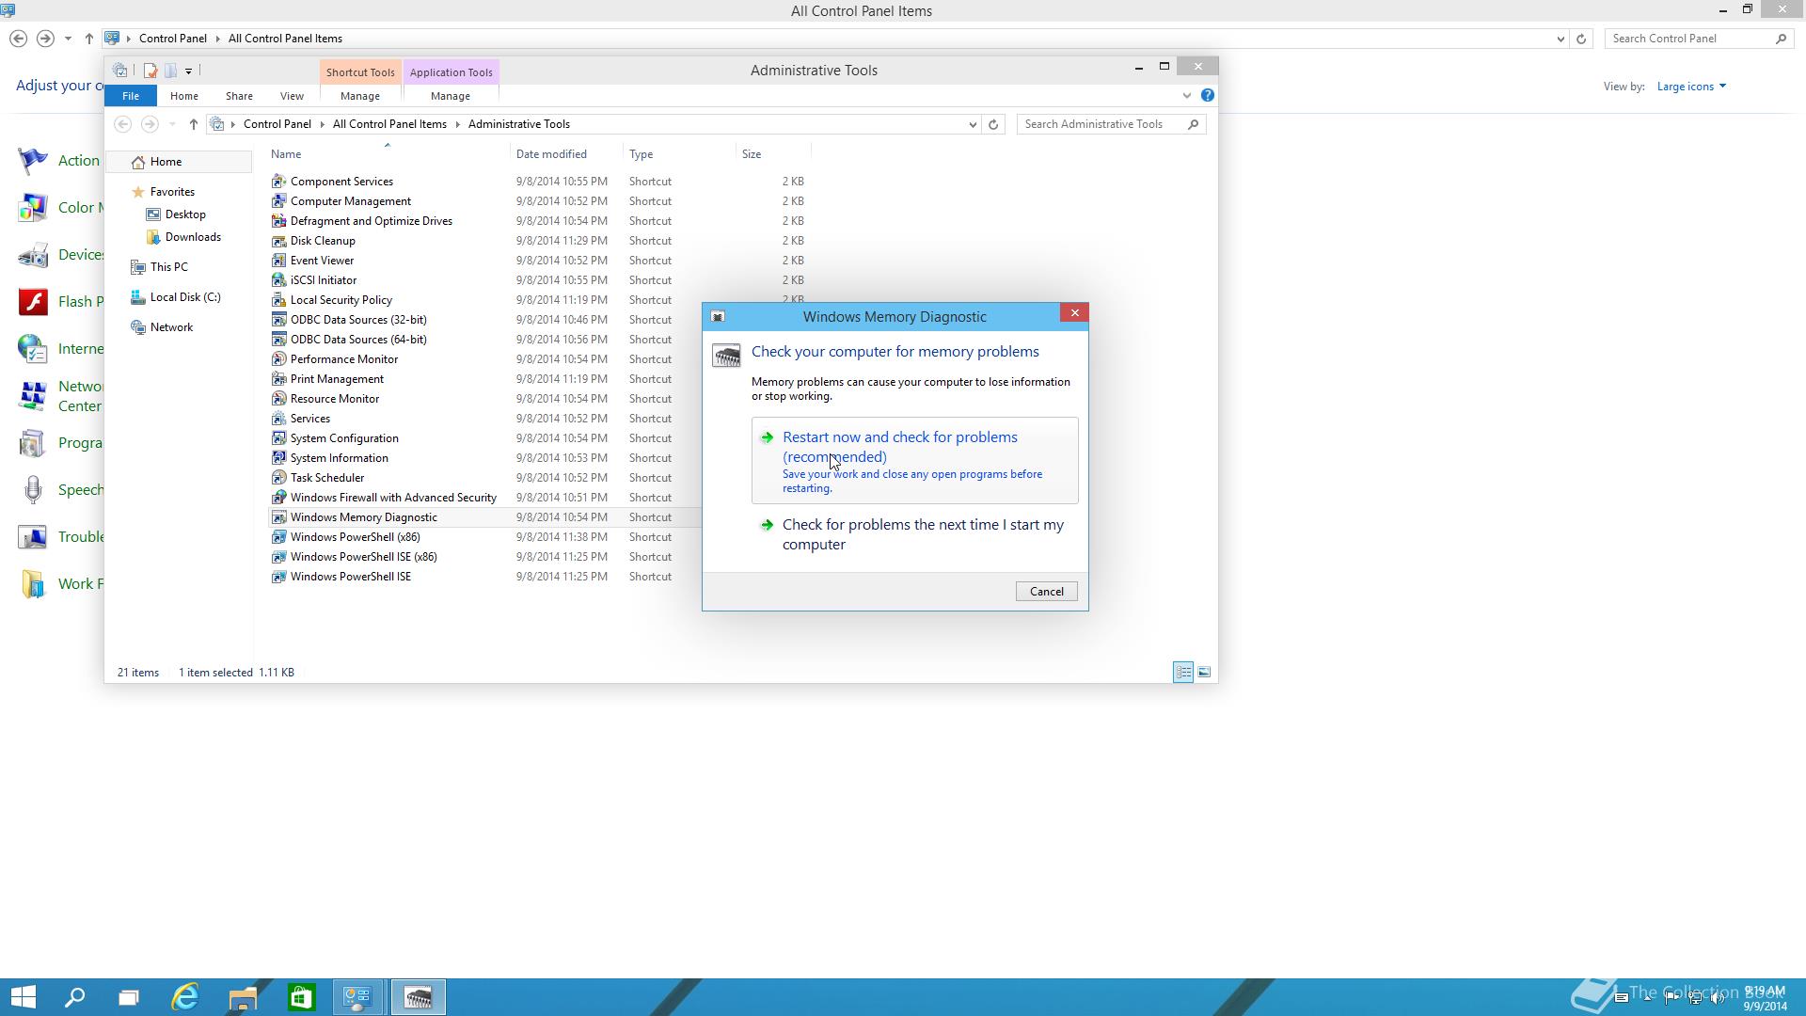
Task: Click the Local Security Policy icon
Action: pos(278,300)
